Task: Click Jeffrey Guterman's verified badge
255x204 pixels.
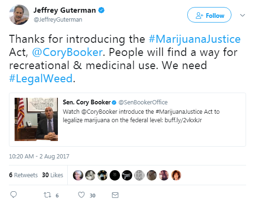Action: (101, 10)
